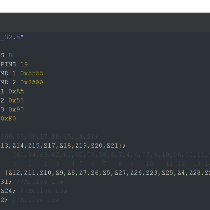Click the commented array starting with 65,64,63
The image size is (210, 210).
105,155
